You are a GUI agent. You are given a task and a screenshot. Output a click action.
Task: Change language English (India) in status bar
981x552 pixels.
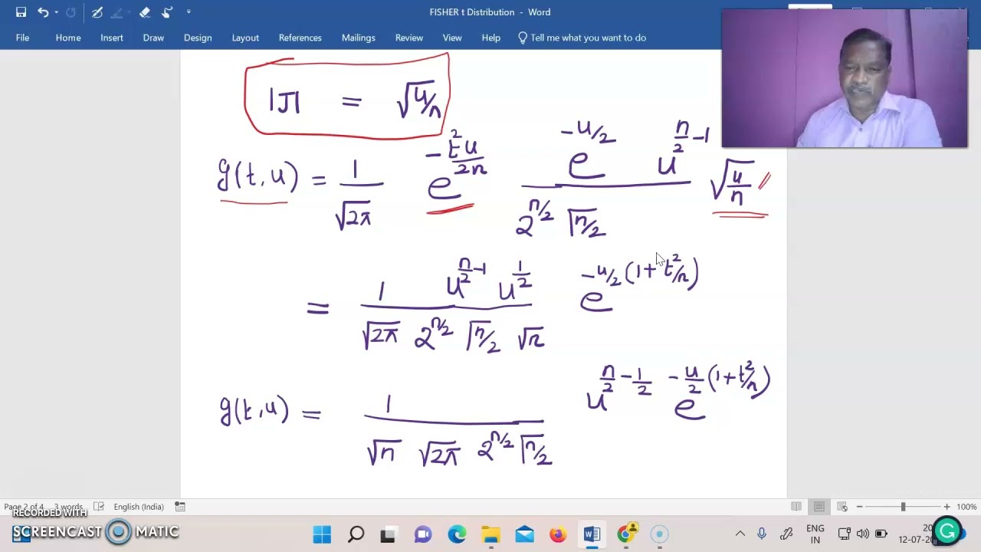tap(139, 507)
